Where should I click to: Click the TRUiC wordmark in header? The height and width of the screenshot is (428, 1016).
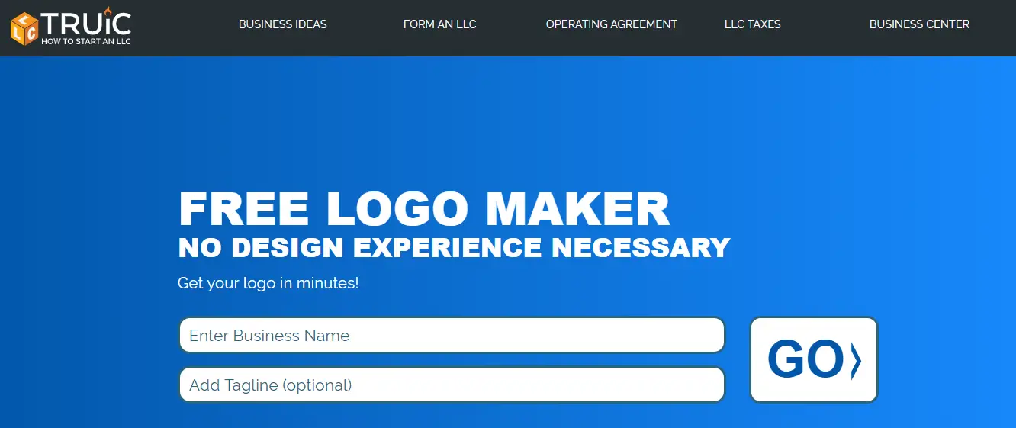point(86,23)
